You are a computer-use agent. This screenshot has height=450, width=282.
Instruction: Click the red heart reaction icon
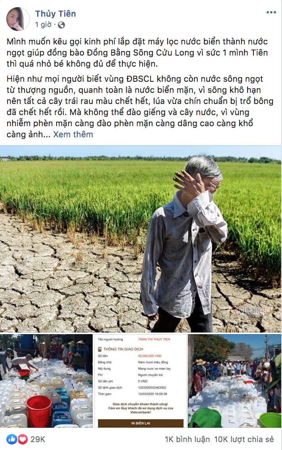tap(23, 439)
